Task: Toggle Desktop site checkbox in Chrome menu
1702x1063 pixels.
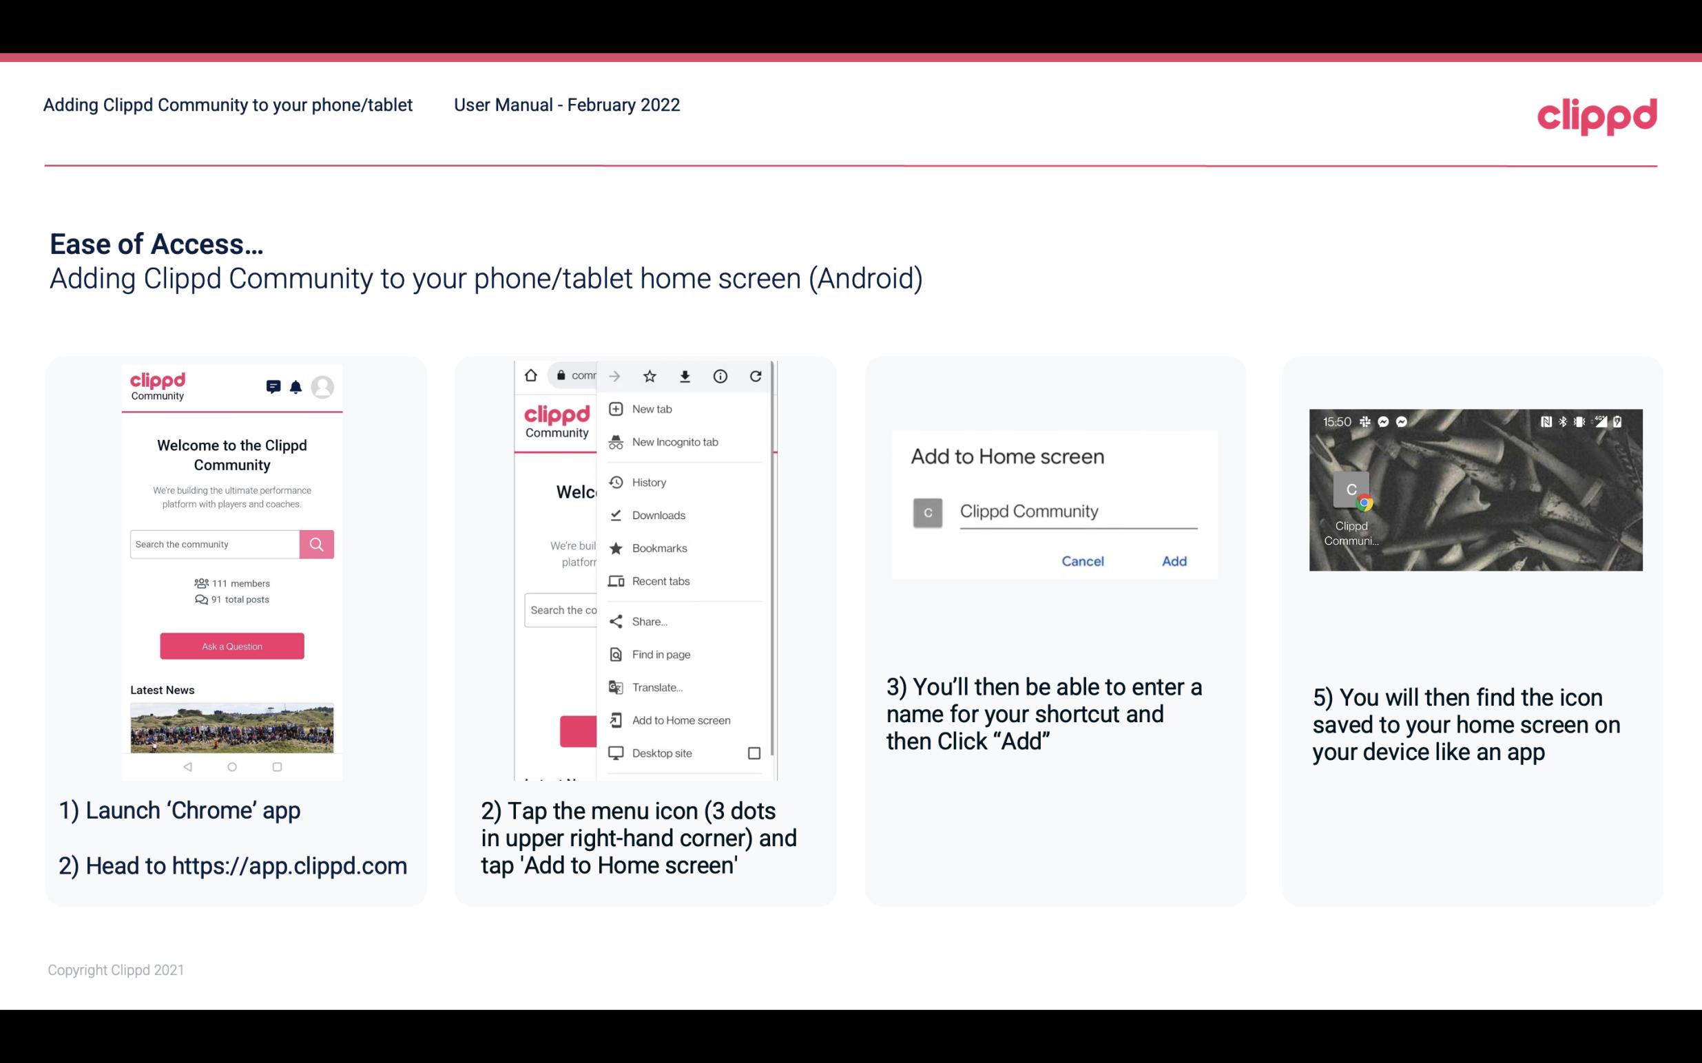Action: (x=755, y=753)
